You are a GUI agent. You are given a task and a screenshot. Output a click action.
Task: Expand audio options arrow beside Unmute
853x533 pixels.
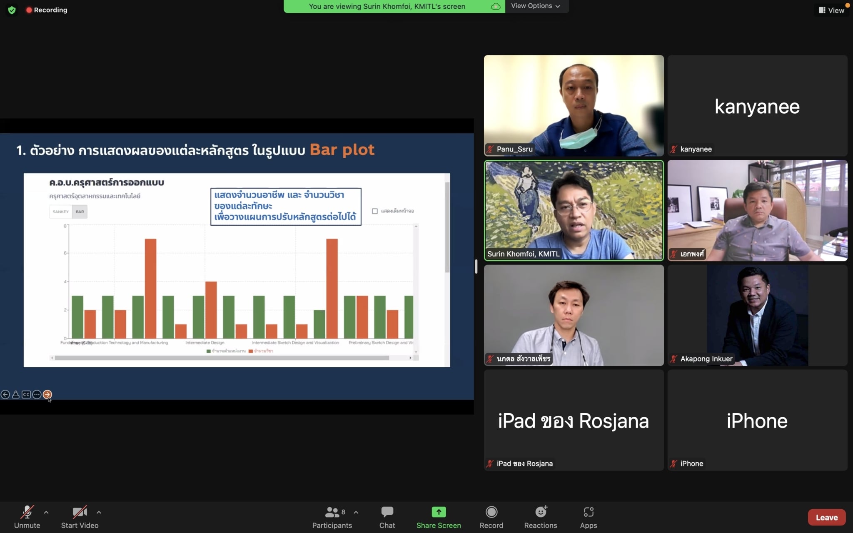click(x=46, y=513)
